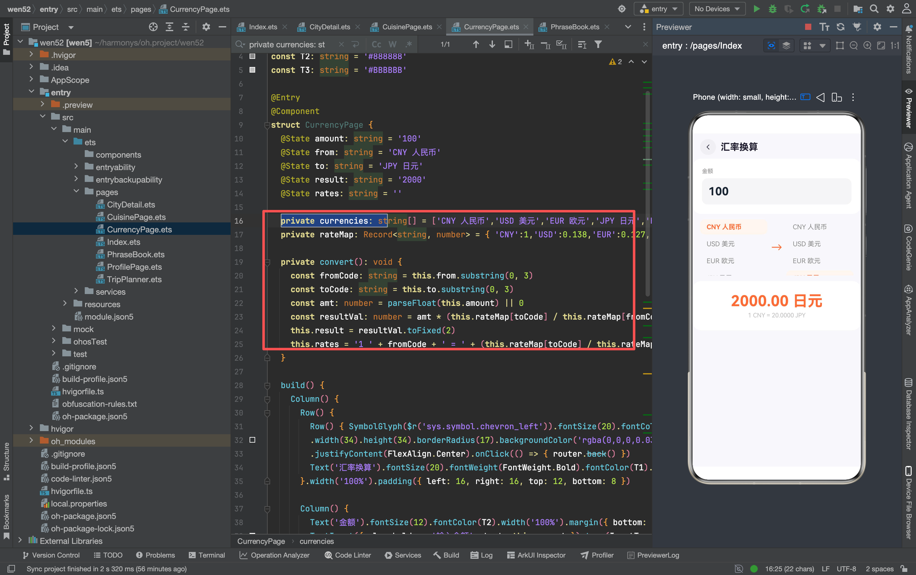Collapse the pages folder

76,192
